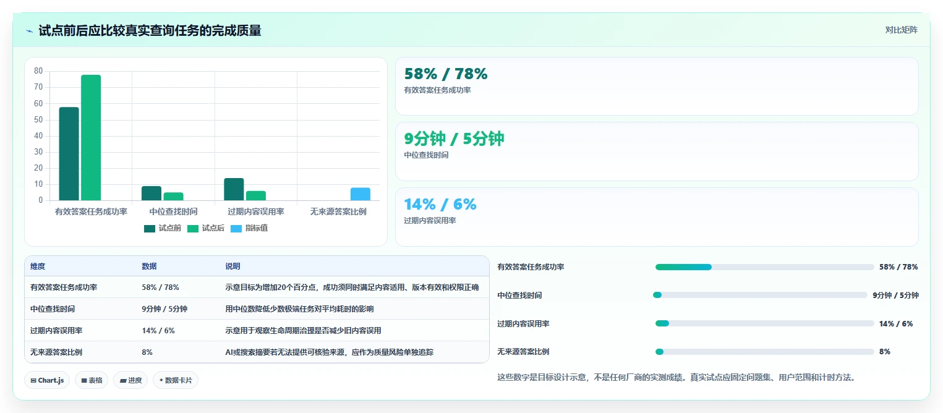This screenshot has width=943, height=413.
Task: Click the description starting AI或搜索摘要若无法提供
Action: click(329, 352)
